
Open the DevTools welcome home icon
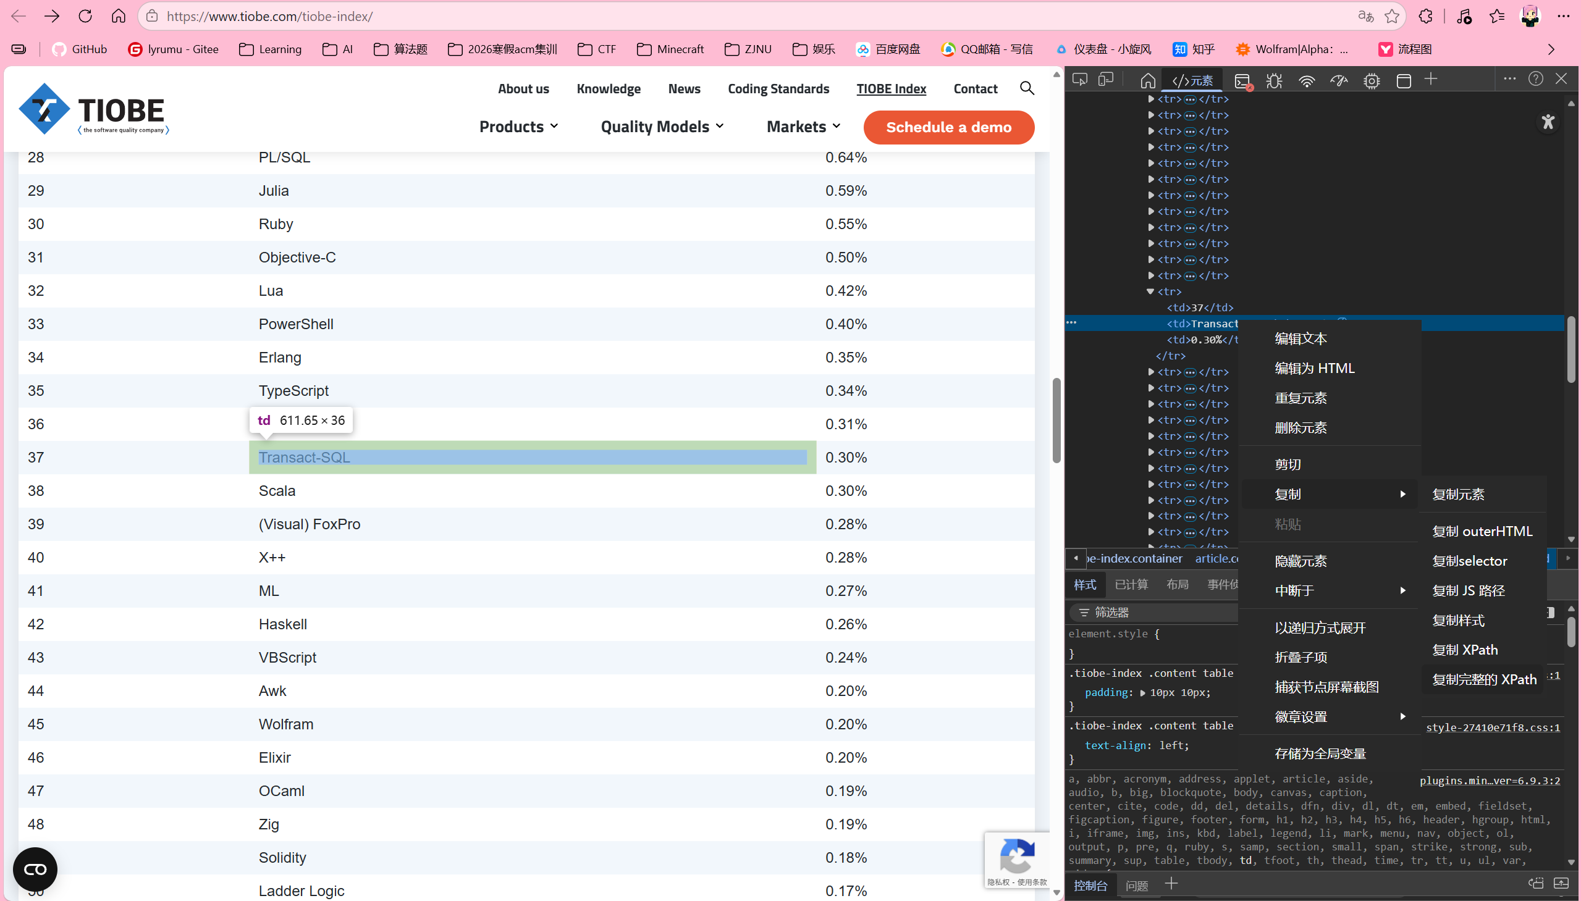[1148, 80]
